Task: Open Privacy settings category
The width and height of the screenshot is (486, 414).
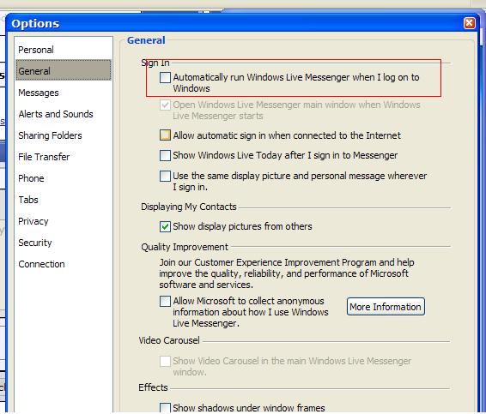Action: [33, 221]
